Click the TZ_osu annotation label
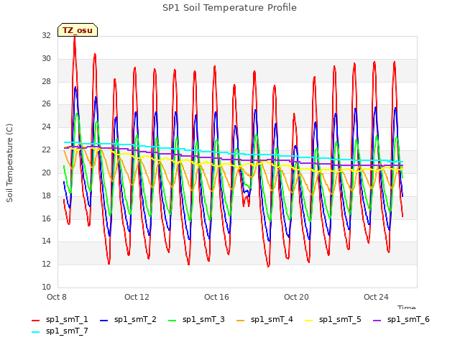The height and width of the screenshot is (345, 460). point(78,30)
